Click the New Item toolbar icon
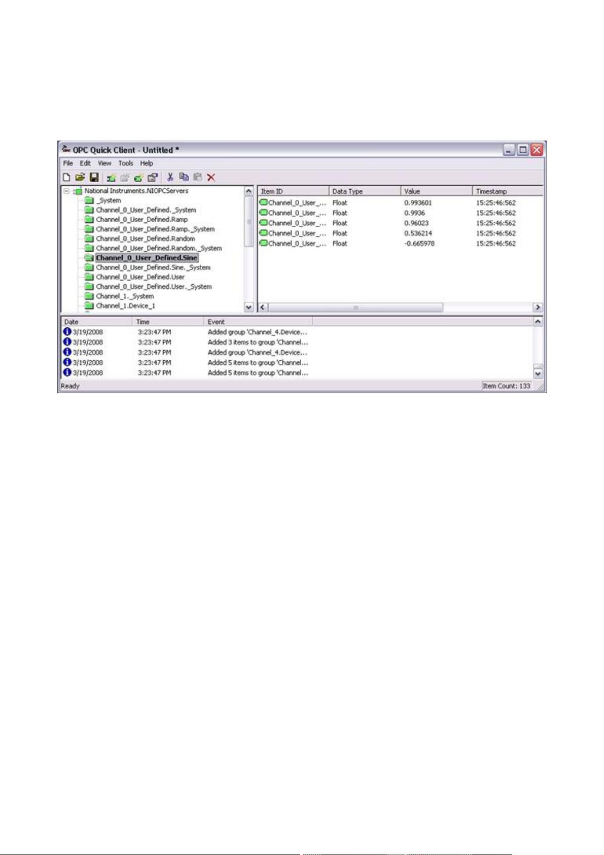 pos(138,177)
